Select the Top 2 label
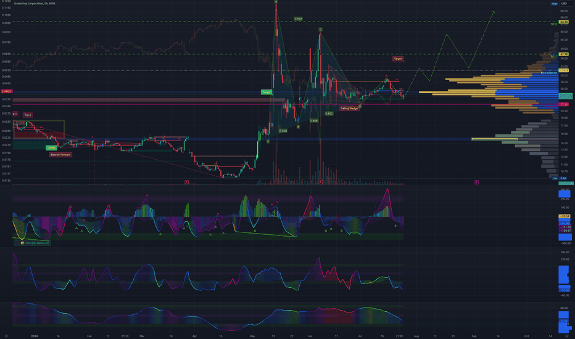The image size is (575, 339). (28, 115)
